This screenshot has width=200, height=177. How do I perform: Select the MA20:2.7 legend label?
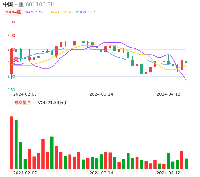point(86,12)
